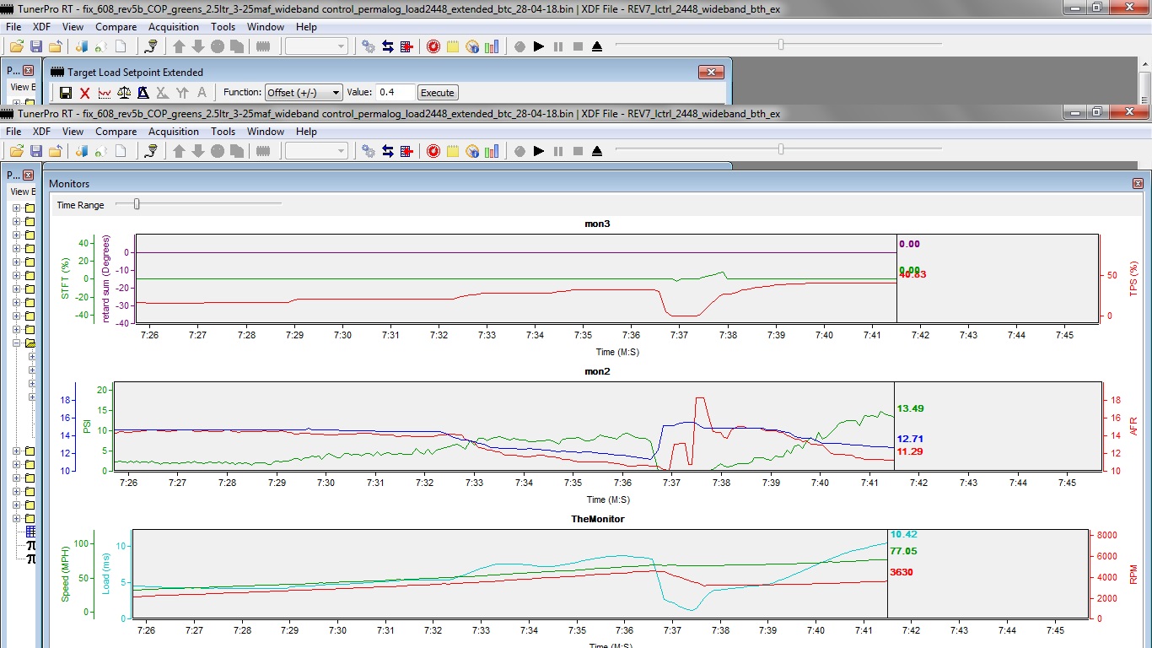Open the Acquisition menu in front window
This screenshot has height=648, width=1152.
tap(174, 132)
